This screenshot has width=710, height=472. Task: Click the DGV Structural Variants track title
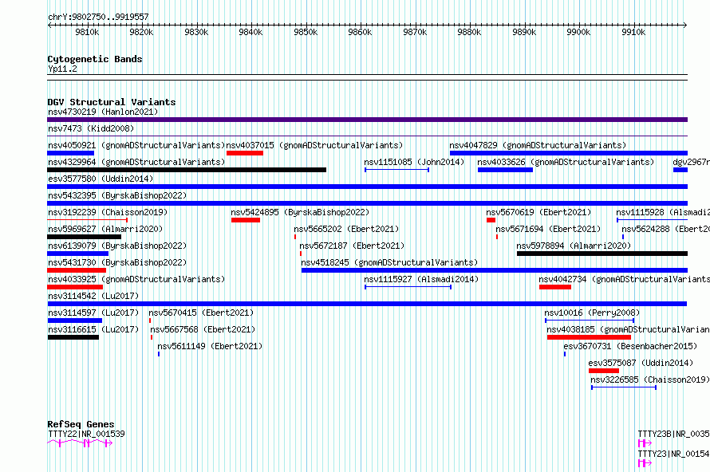(x=112, y=102)
